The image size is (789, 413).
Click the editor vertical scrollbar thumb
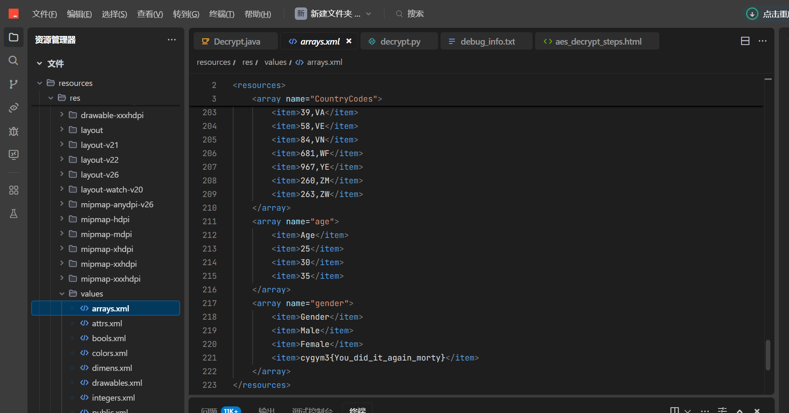768,354
